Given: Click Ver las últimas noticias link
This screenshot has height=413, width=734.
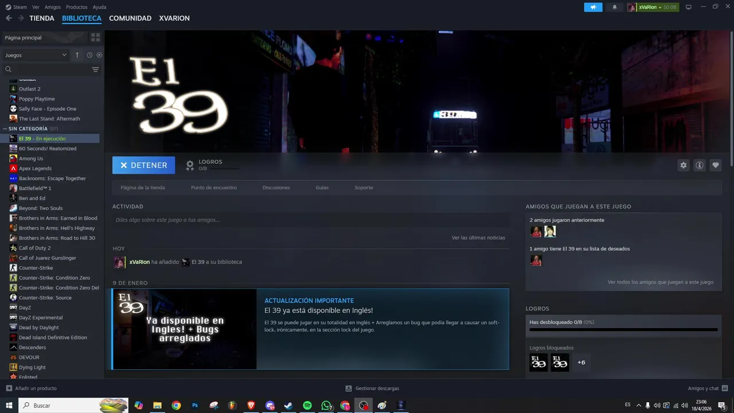Looking at the screenshot, I should tap(478, 237).
